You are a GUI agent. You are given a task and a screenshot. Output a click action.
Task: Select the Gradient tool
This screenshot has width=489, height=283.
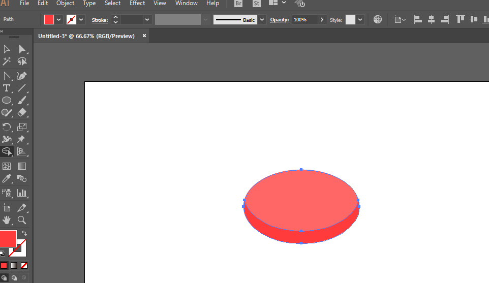click(22, 166)
